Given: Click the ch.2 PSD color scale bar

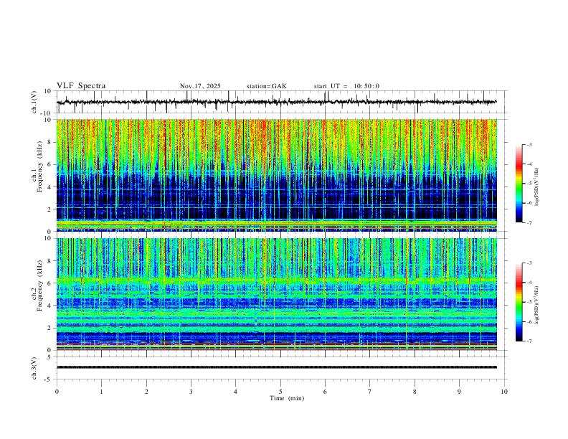Looking at the screenshot, I should 519,302.
